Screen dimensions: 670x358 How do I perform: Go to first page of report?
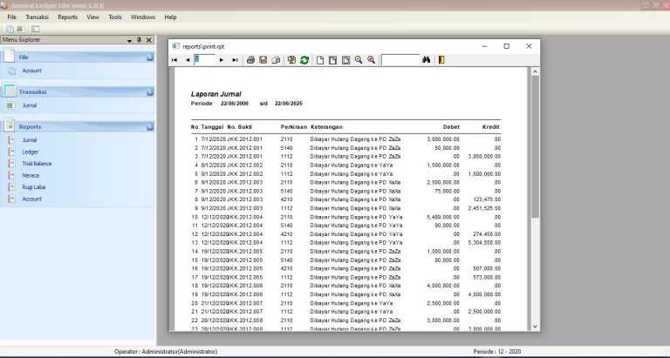tap(174, 60)
